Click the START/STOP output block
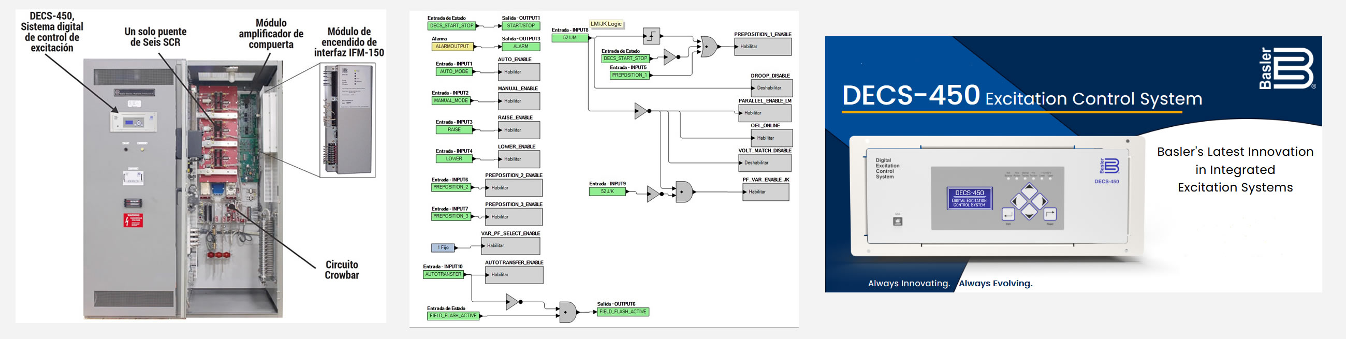The width and height of the screenshot is (1346, 339). [520, 25]
